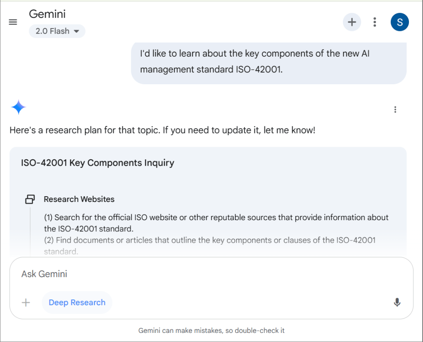Click the "Gemini can make mistakes" disclaimer
The image size is (423, 342).
[x=211, y=330]
